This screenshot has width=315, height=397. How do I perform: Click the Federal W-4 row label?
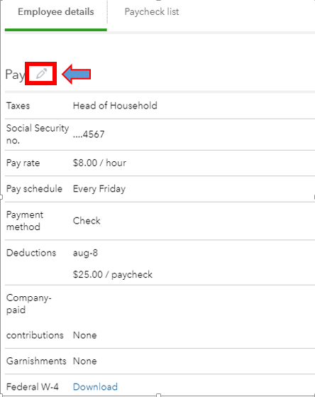point(33,386)
